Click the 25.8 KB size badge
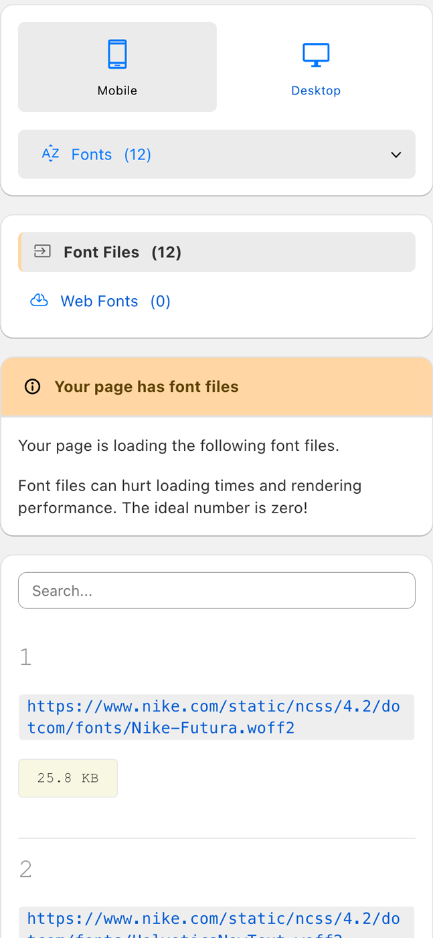The width and height of the screenshot is (433, 938). click(68, 778)
